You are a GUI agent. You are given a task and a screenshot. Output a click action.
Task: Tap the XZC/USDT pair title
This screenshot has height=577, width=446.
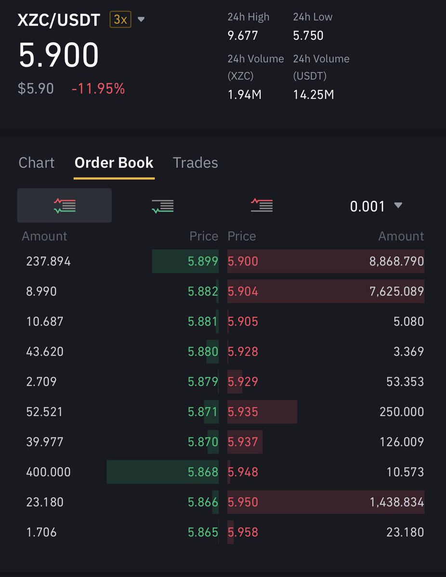click(59, 20)
